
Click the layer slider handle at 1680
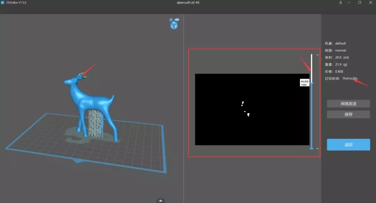[312, 83]
